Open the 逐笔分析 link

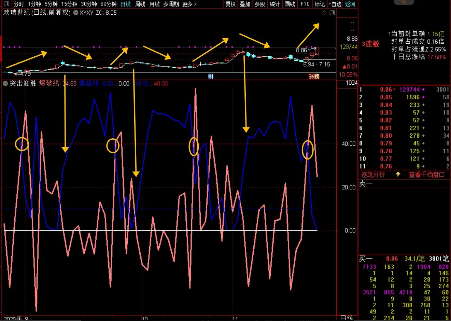tap(373, 175)
